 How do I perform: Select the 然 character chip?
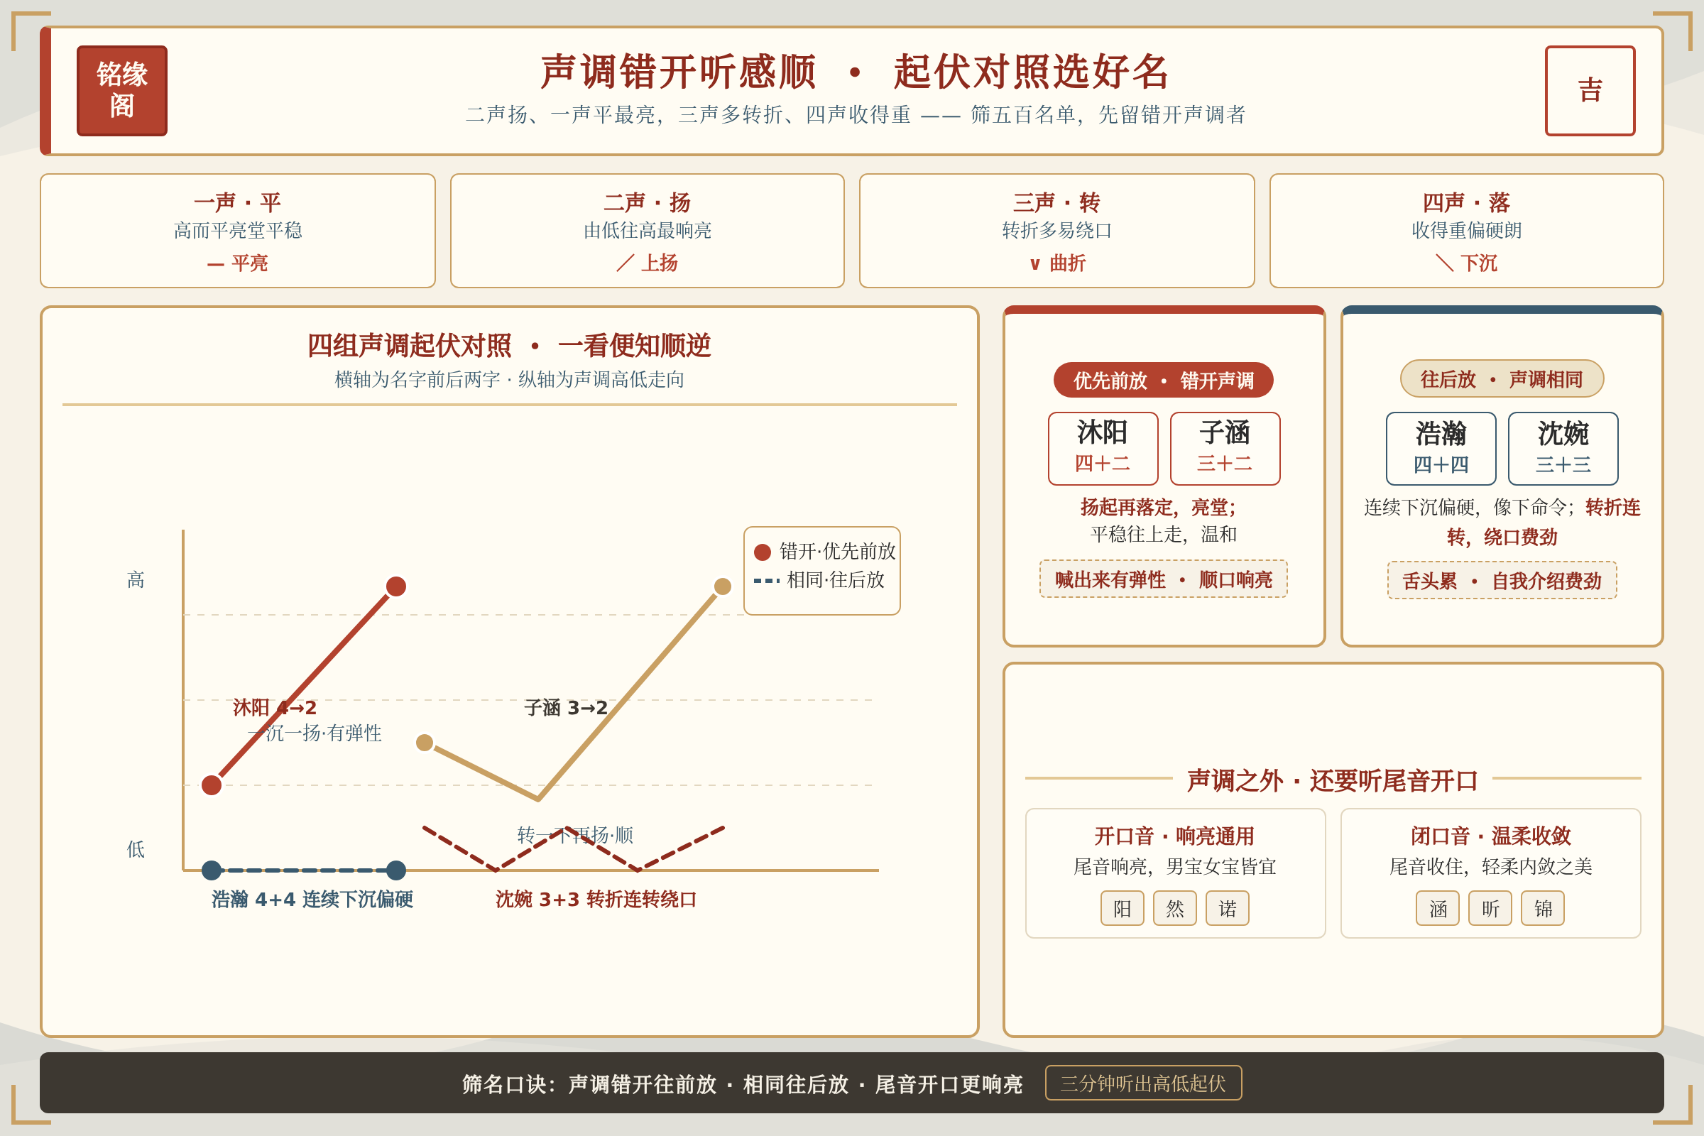coord(1174,908)
